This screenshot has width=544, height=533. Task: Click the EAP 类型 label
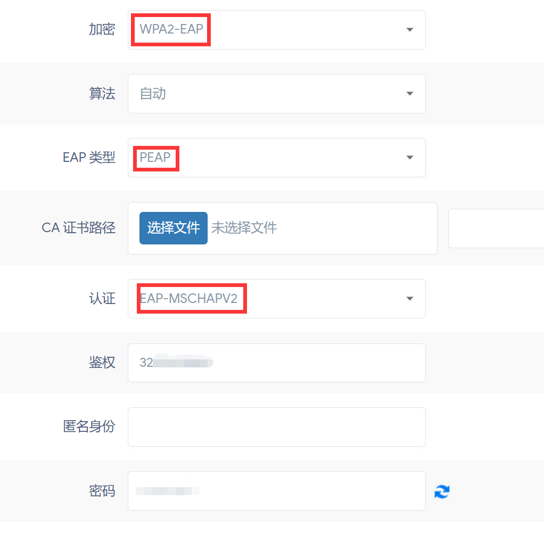89,158
